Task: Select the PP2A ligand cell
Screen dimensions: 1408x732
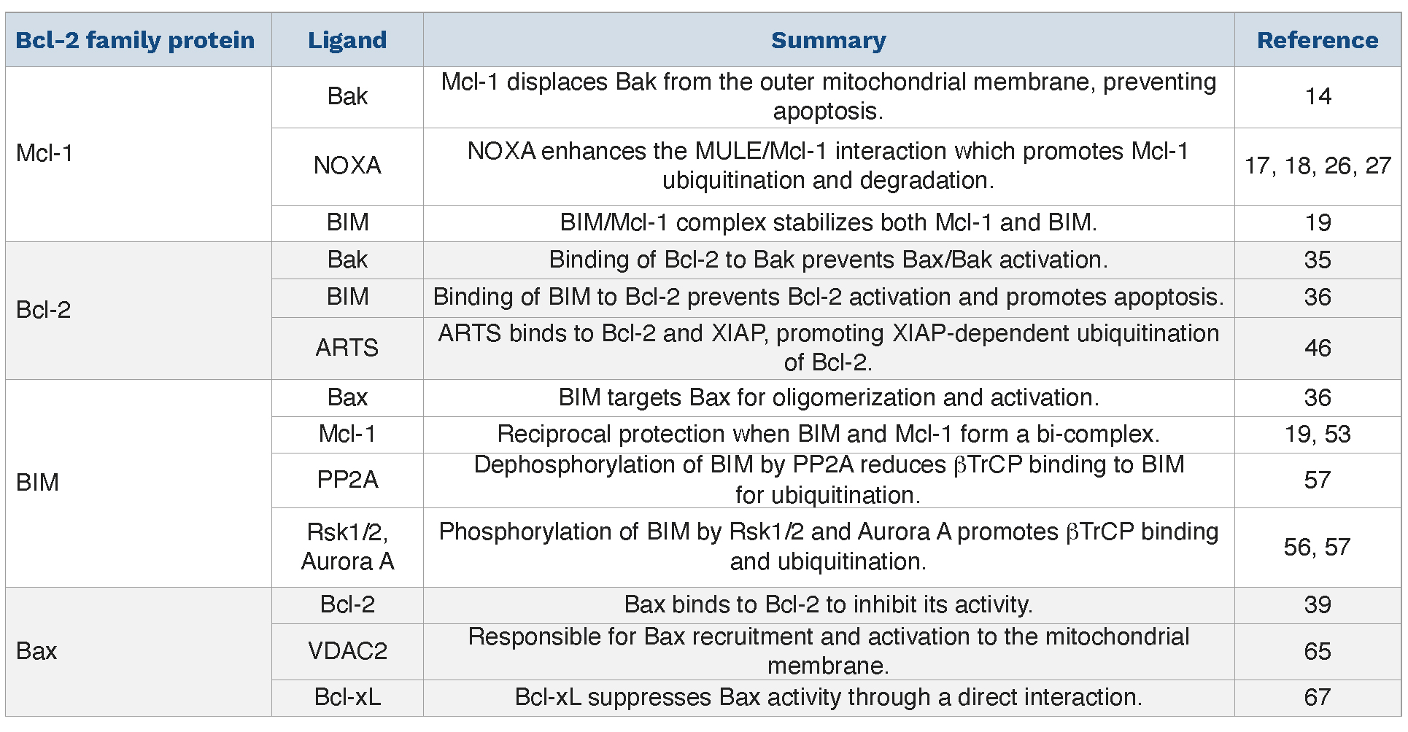Action: point(347,480)
